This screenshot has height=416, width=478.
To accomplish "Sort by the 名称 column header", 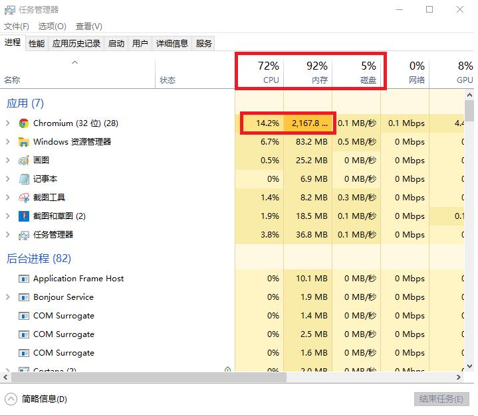I will (x=77, y=73).
